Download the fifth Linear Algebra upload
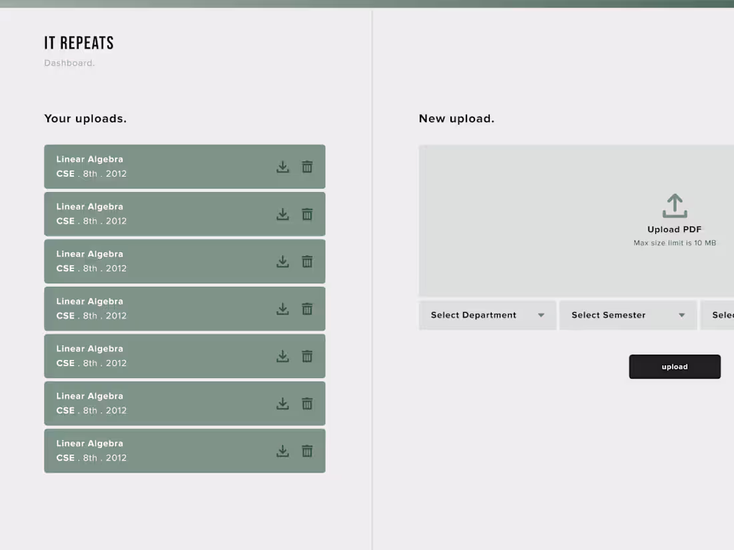The width and height of the screenshot is (734, 550). pyautogui.click(x=283, y=357)
